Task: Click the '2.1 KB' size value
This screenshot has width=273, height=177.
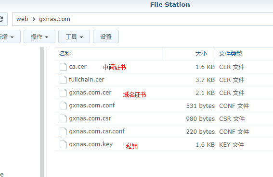Action: point(205,93)
